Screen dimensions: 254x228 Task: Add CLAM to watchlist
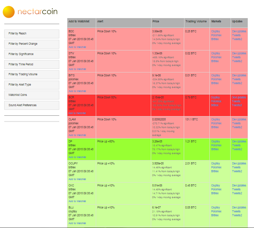[x=77, y=135]
